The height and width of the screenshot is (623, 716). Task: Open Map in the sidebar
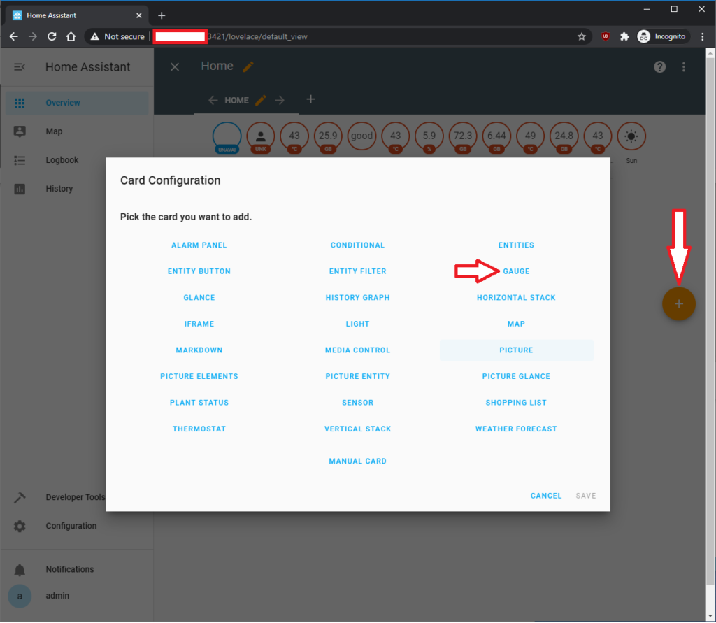point(77,131)
